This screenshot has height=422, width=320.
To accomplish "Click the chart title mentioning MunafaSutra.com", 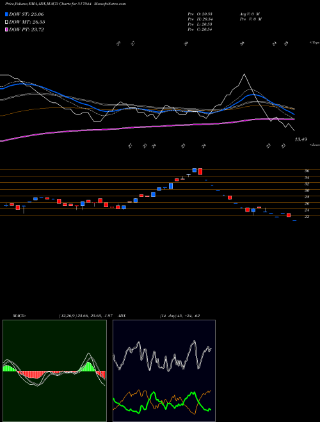I will point(65,4).
